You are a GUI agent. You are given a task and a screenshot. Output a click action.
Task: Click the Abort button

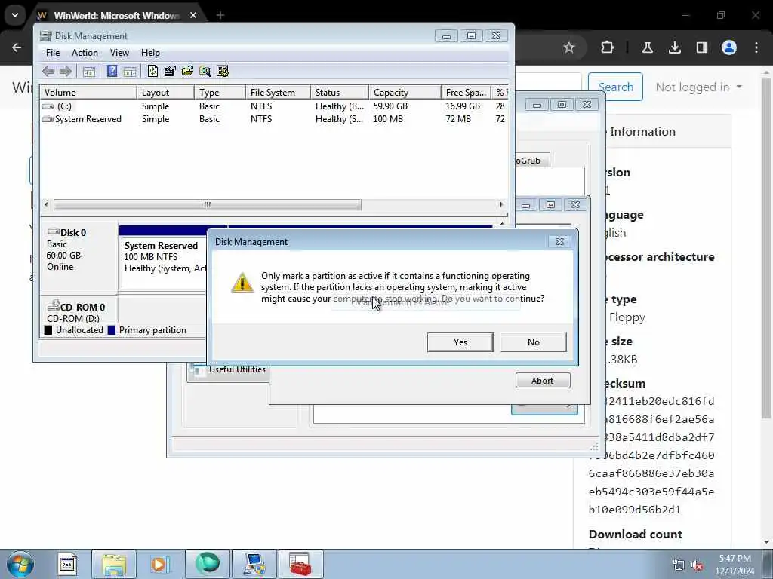pos(542,381)
